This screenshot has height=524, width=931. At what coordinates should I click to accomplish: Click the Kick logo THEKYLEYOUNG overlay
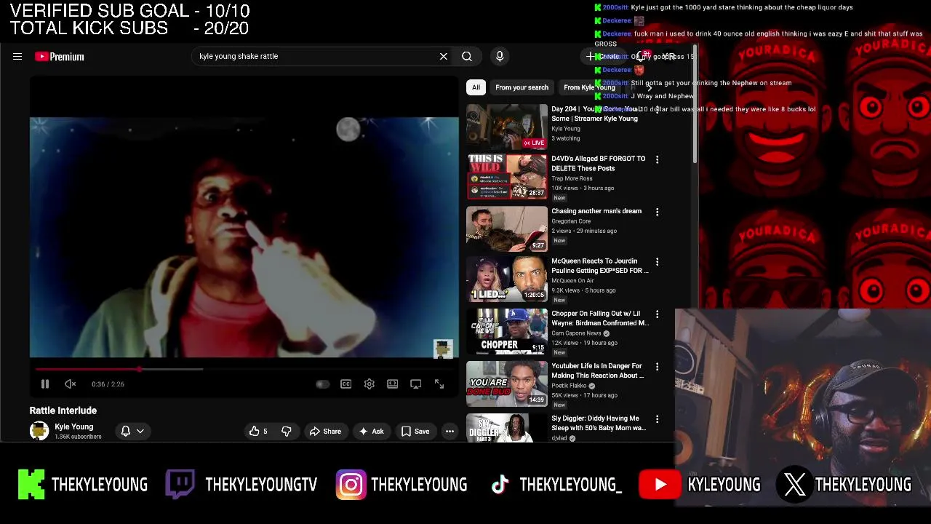point(31,485)
